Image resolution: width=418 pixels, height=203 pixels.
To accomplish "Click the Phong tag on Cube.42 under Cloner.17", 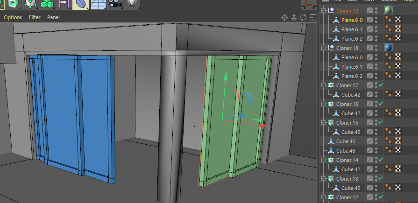I will (x=389, y=94).
